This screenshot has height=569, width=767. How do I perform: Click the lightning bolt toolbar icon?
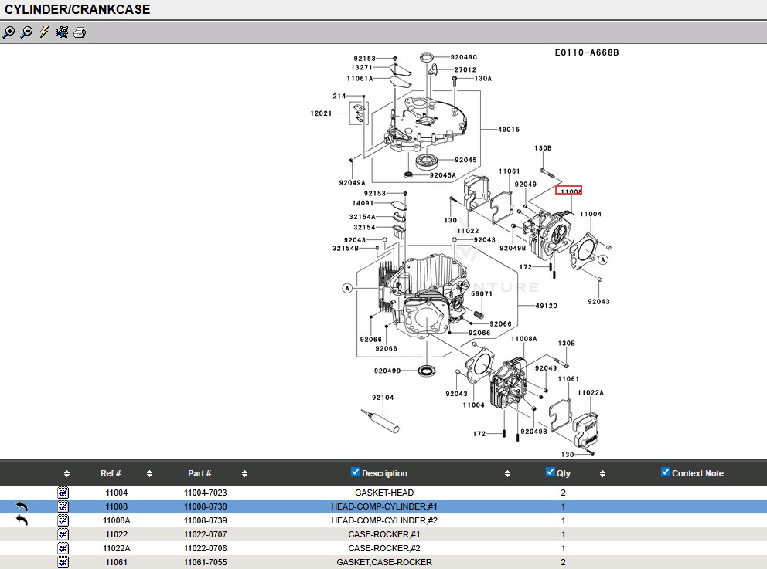coord(44,32)
